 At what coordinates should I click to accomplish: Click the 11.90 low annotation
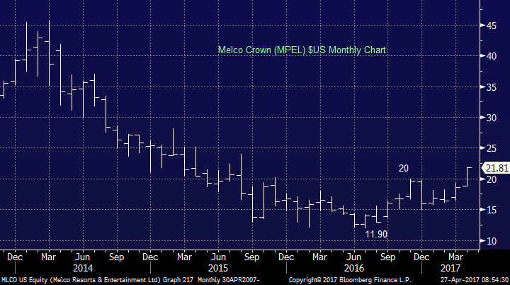click(x=376, y=234)
